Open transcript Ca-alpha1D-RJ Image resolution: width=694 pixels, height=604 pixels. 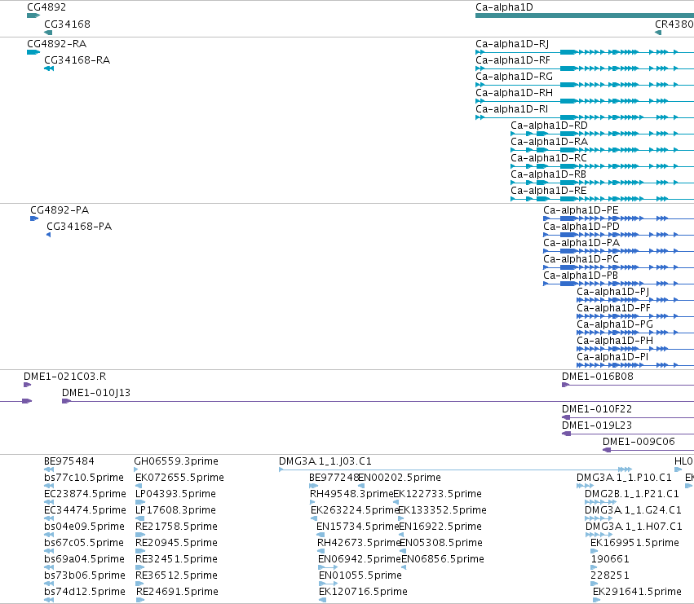click(585, 52)
